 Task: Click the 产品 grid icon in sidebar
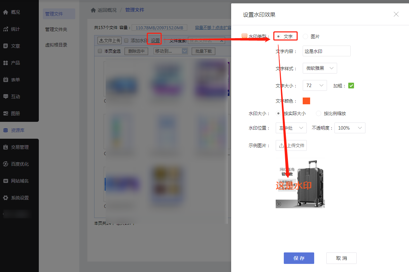pos(5,63)
